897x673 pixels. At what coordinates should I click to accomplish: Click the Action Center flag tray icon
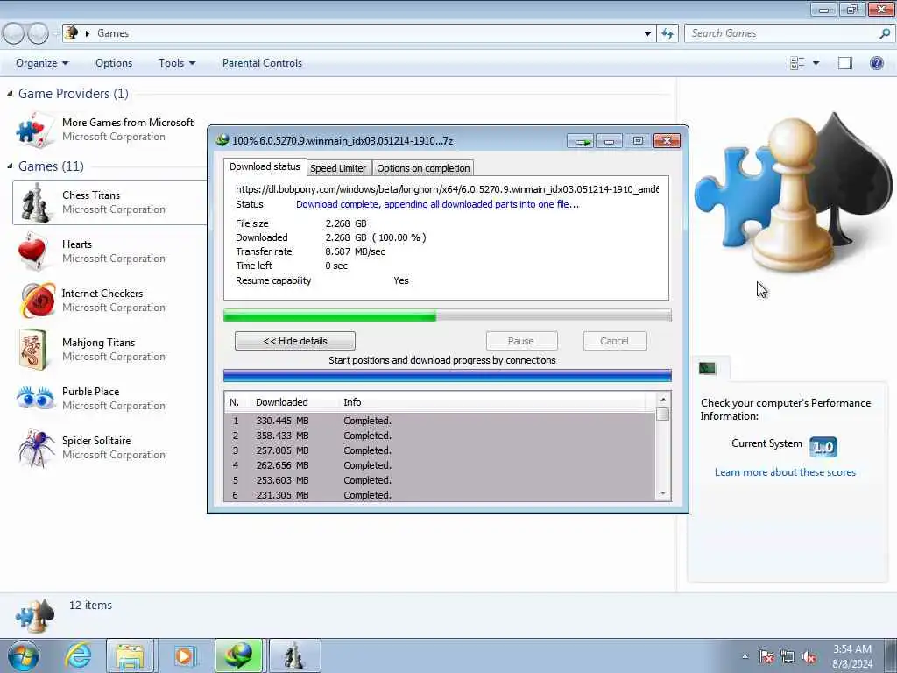(x=766, y=657)
